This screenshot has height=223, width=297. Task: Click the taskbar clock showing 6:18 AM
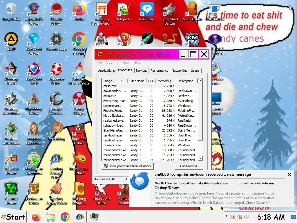[271, 217]
